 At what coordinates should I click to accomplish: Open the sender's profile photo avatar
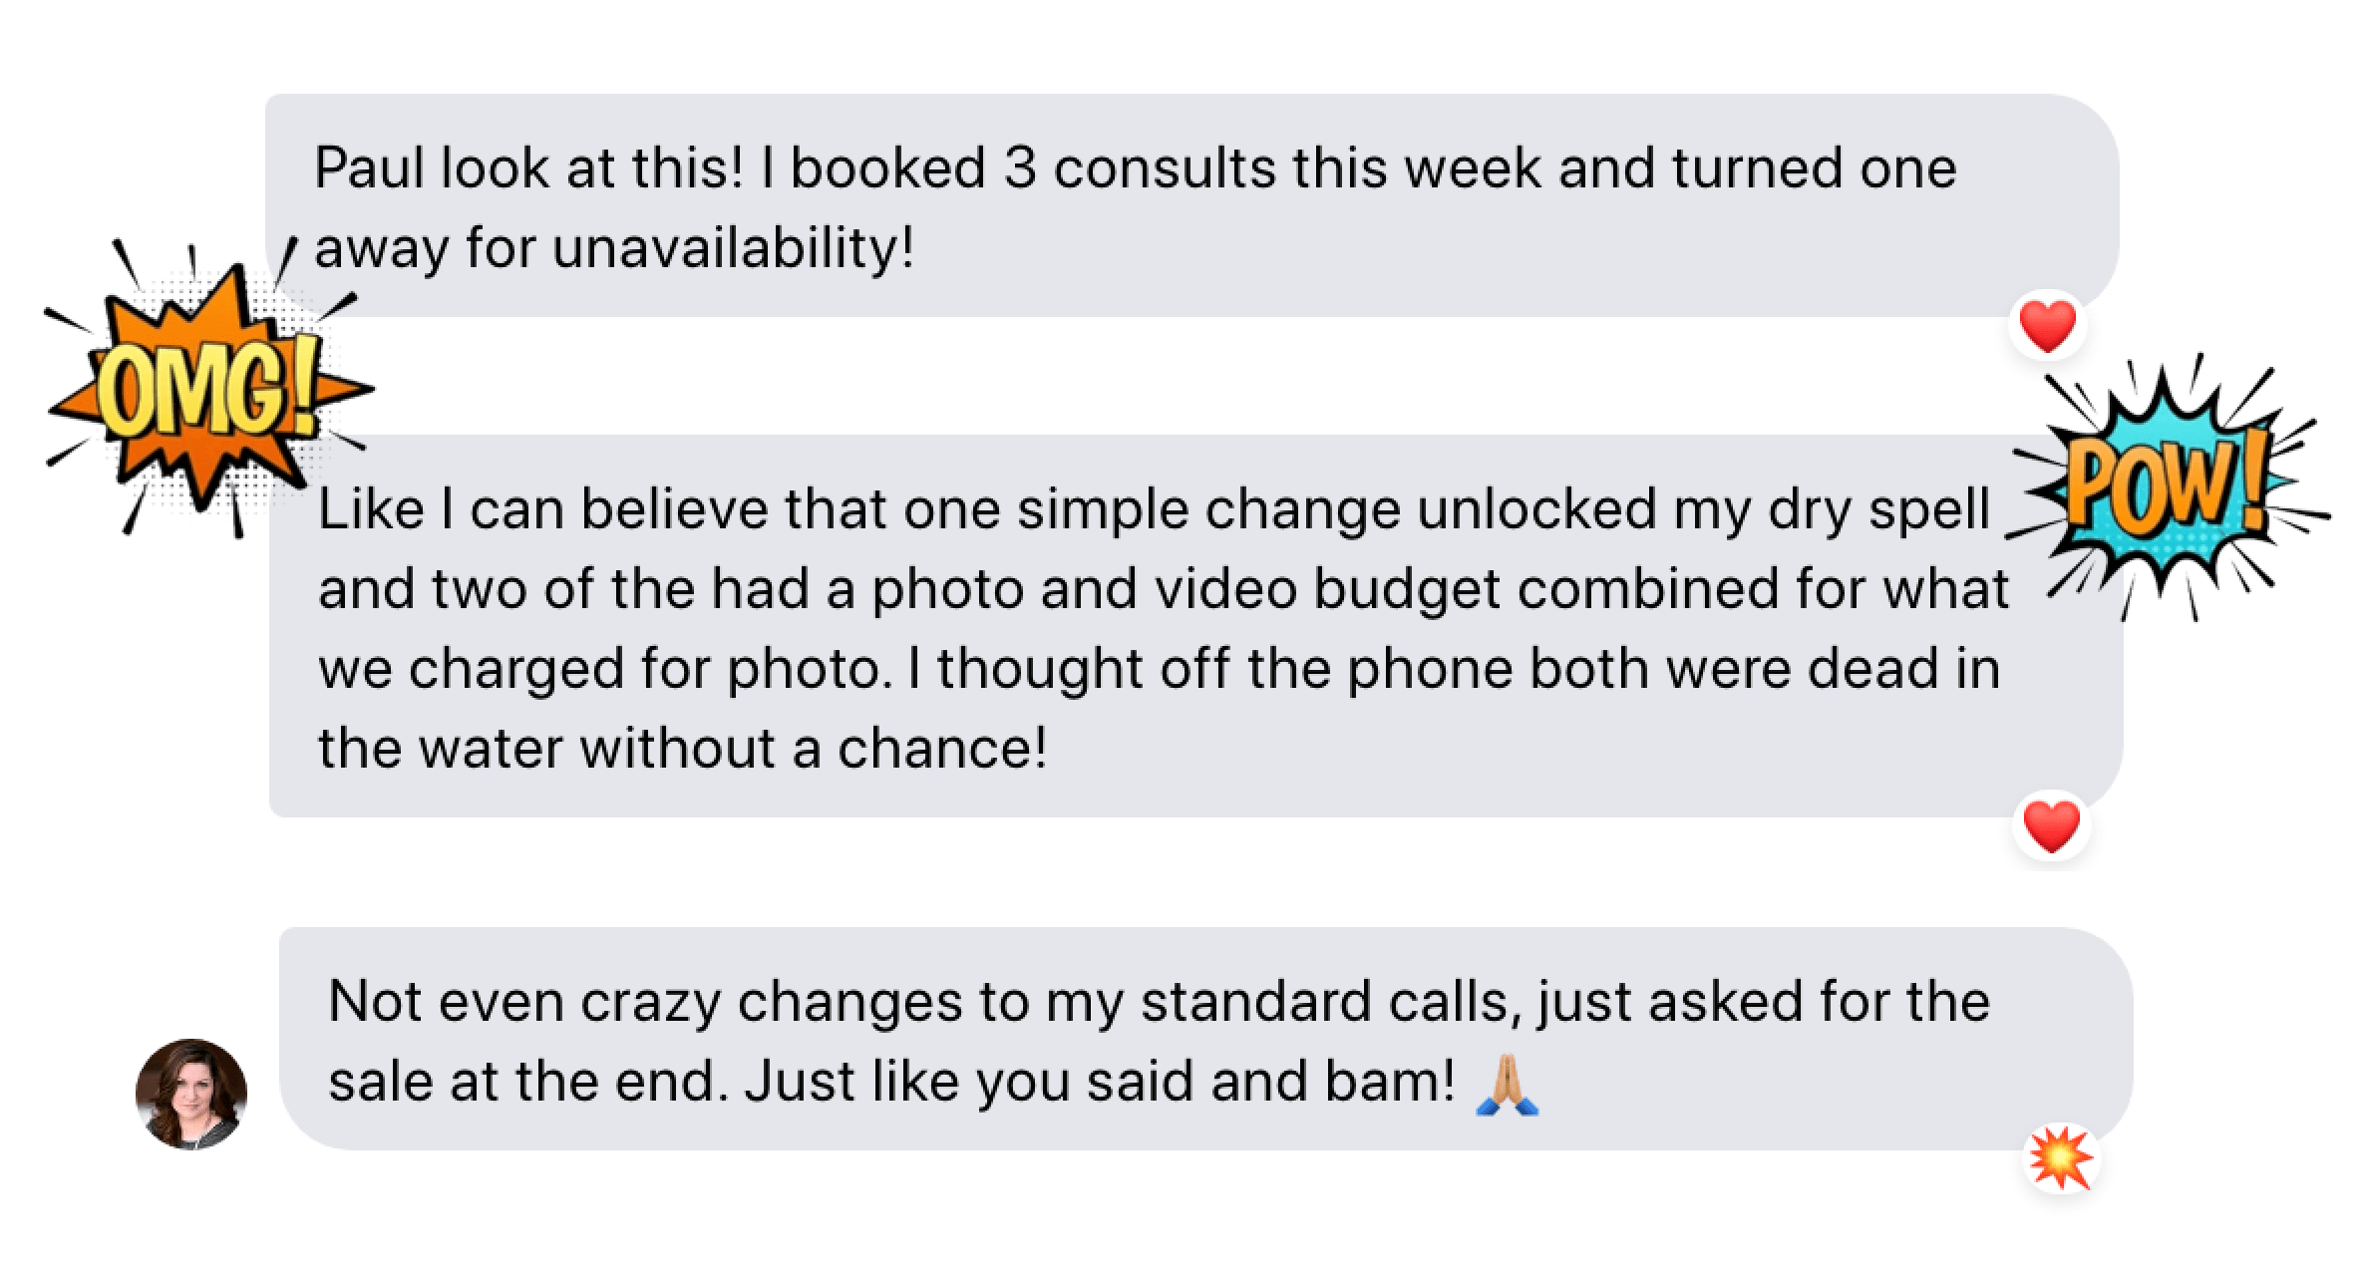191,1094
